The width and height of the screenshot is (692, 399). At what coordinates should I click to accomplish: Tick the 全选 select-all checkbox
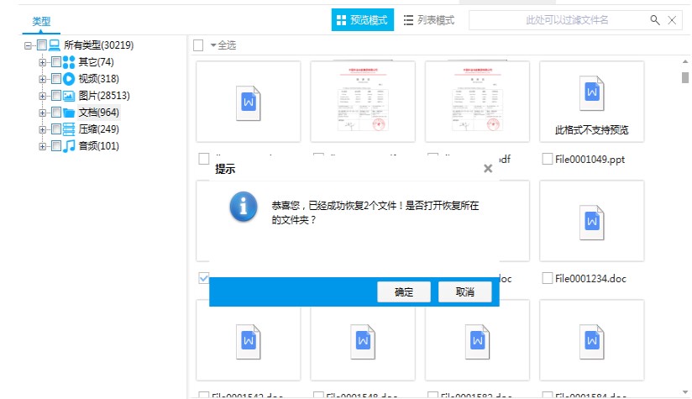[198, 45]
